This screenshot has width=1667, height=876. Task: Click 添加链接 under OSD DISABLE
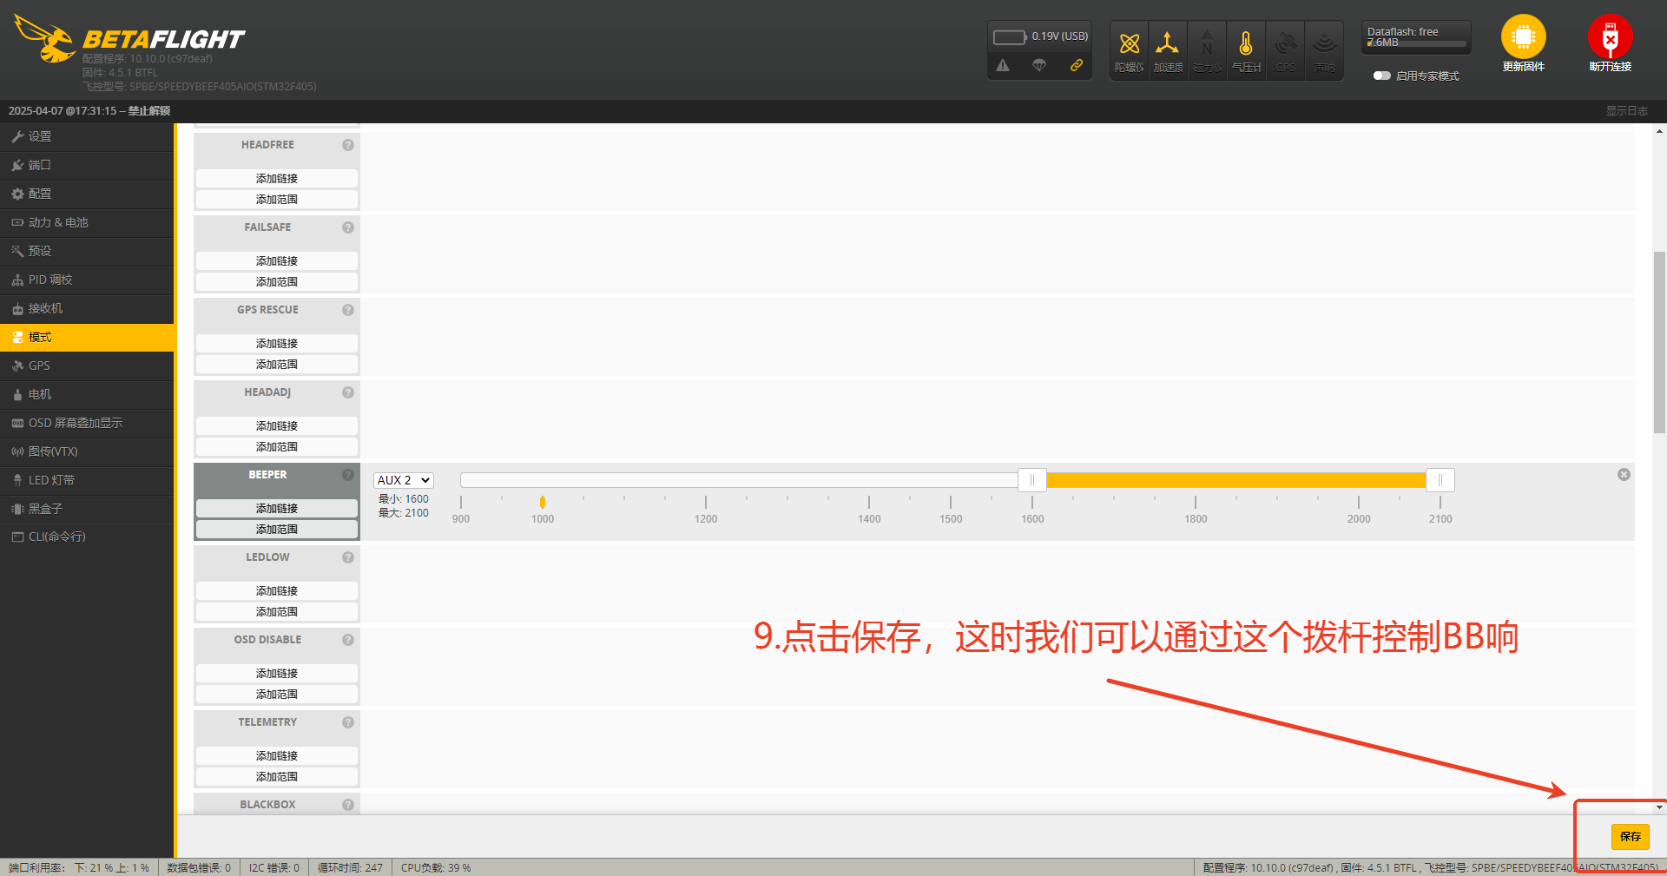[277, 674]
